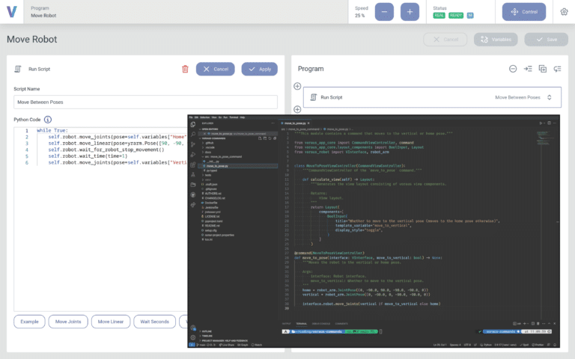The width and height of the screenshot is (575, 359).
Task: Click the rightmost list icon in the Program header
Action: click(557, 69)
